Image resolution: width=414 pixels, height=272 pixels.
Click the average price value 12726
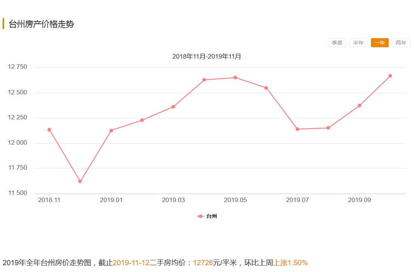[x=203, y=263]
